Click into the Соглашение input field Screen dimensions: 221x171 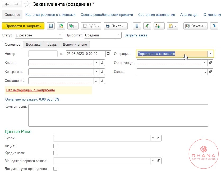tap(61, 80)
